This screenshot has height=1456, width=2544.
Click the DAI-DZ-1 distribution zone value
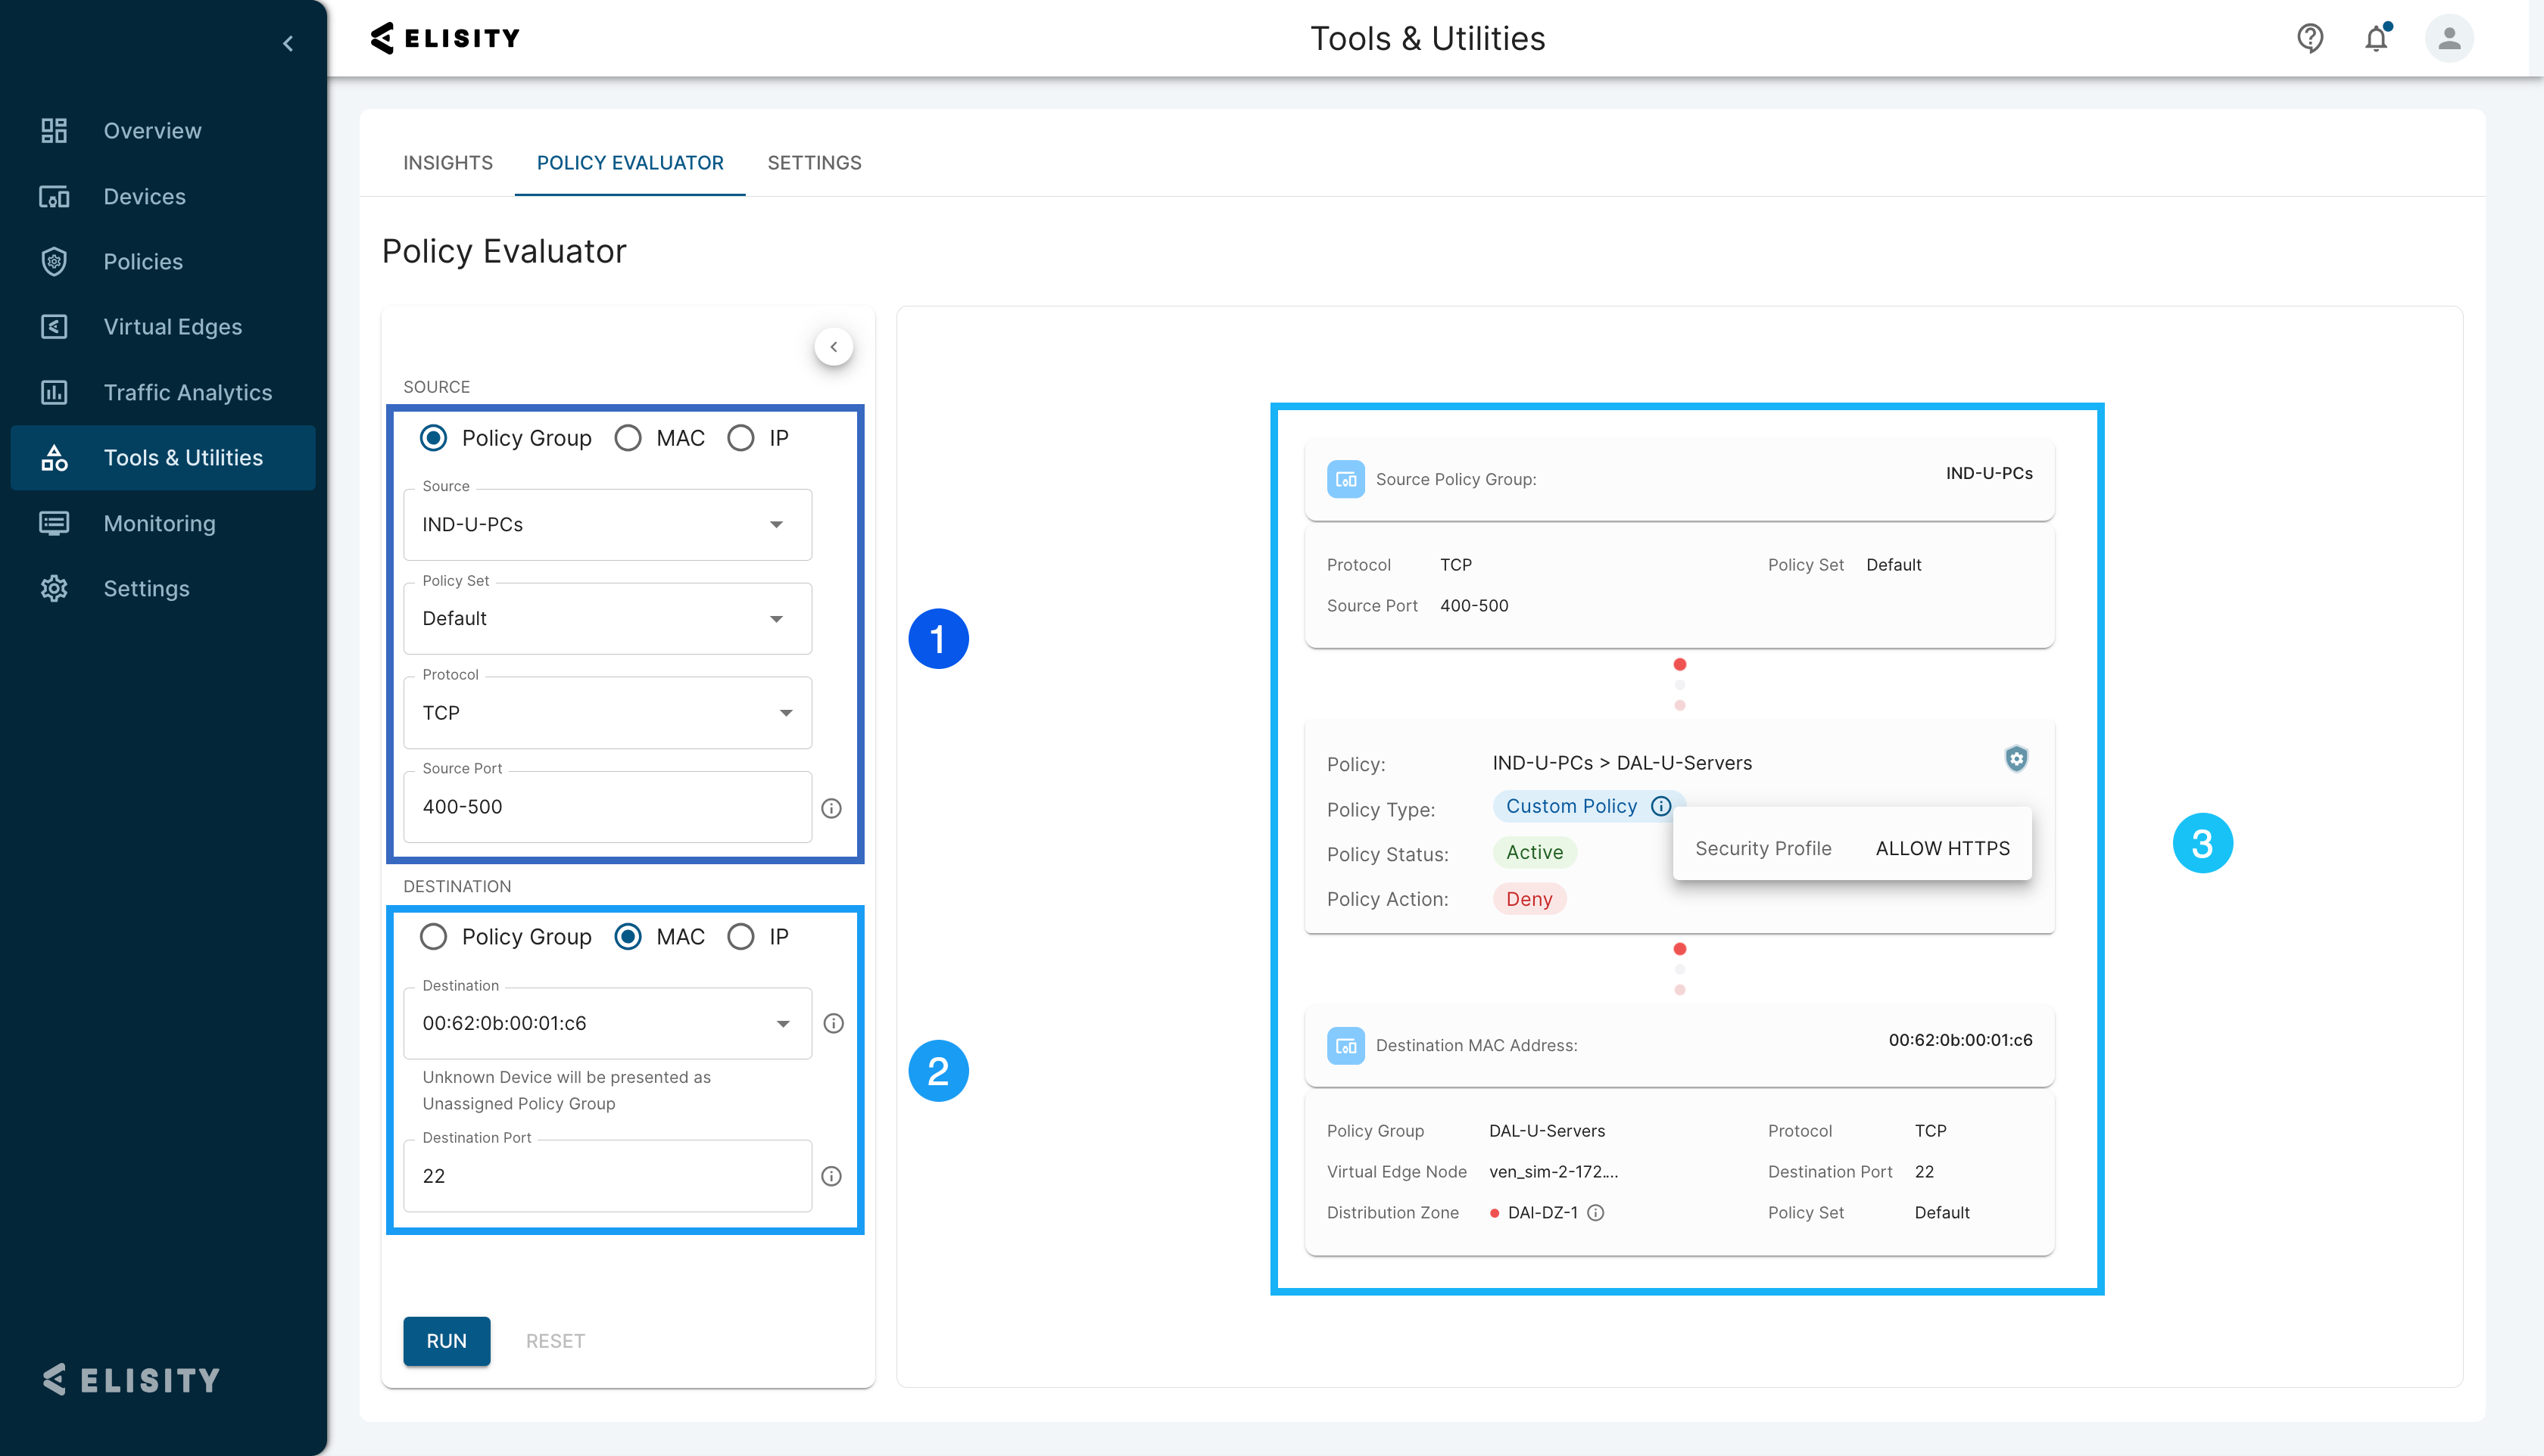pos(1542,1213)
